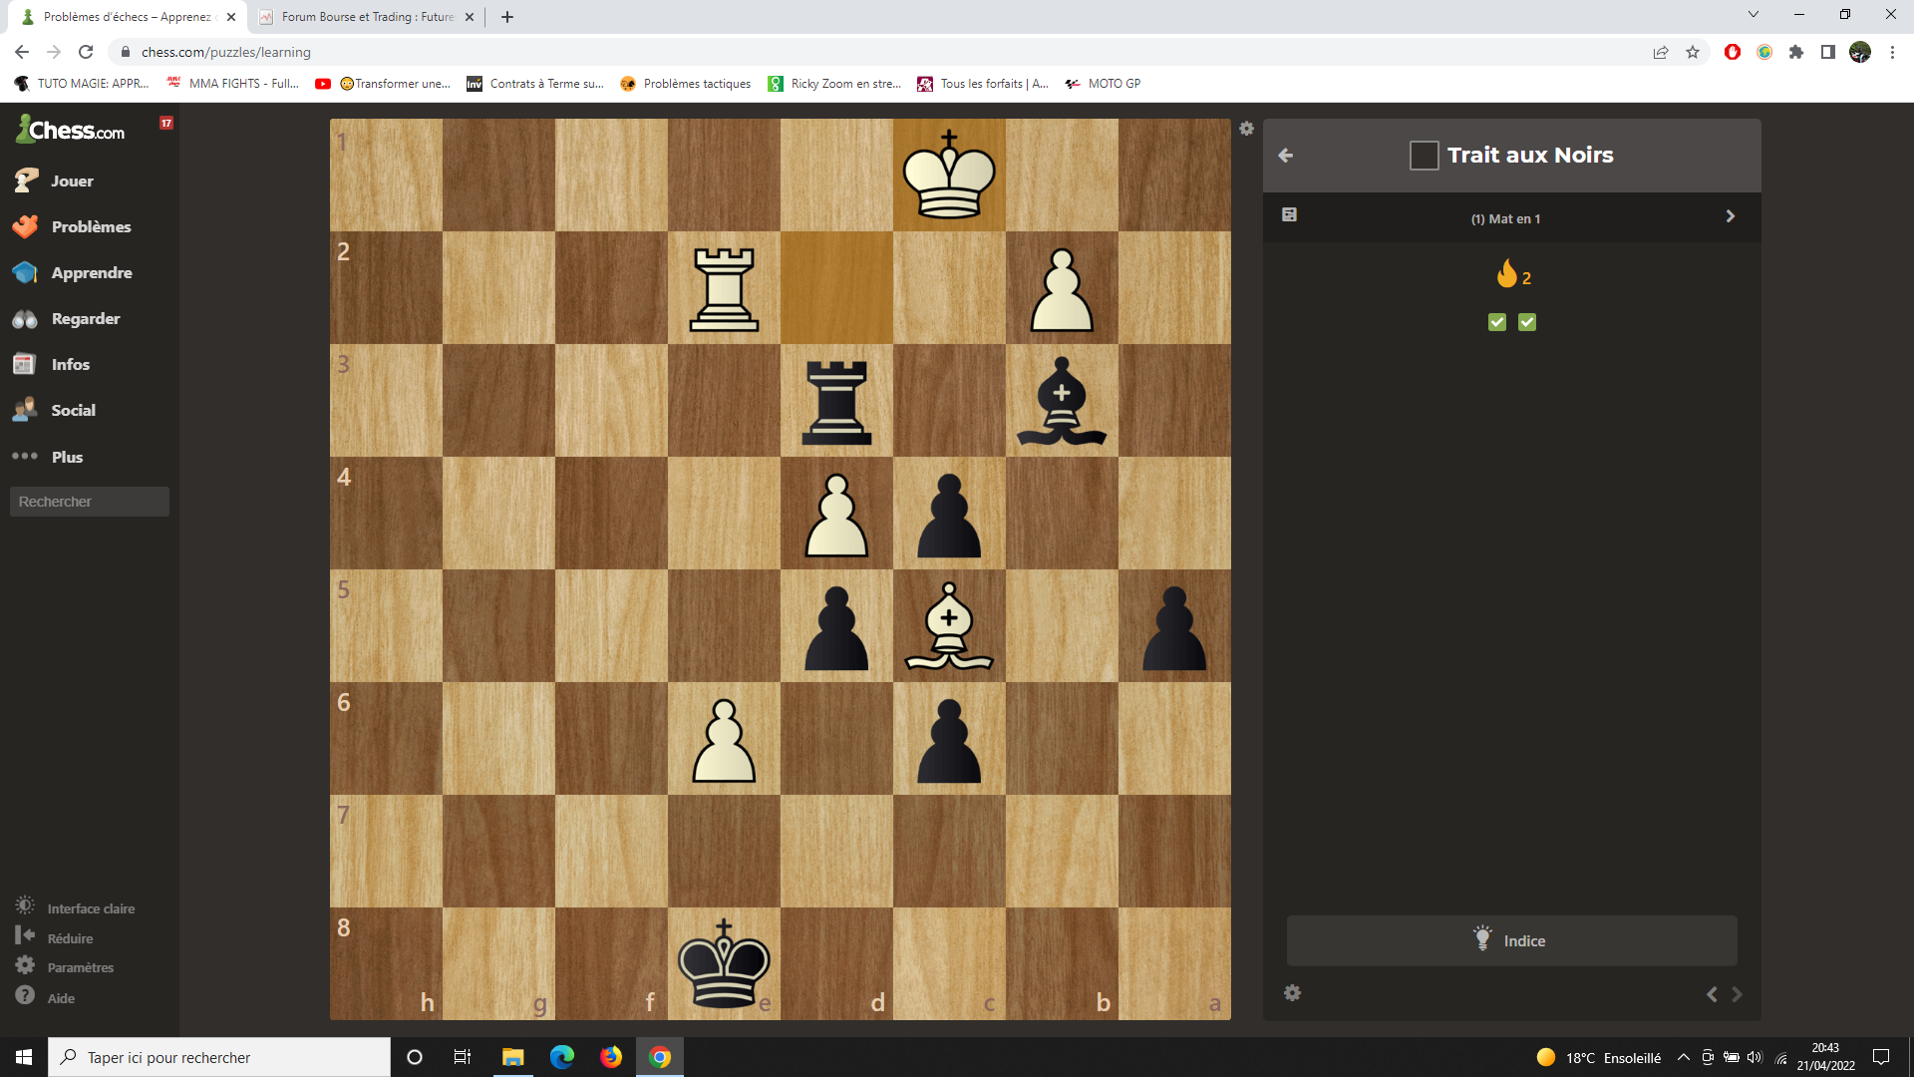Open the settings gear below the Indice button

point(1292,993)
